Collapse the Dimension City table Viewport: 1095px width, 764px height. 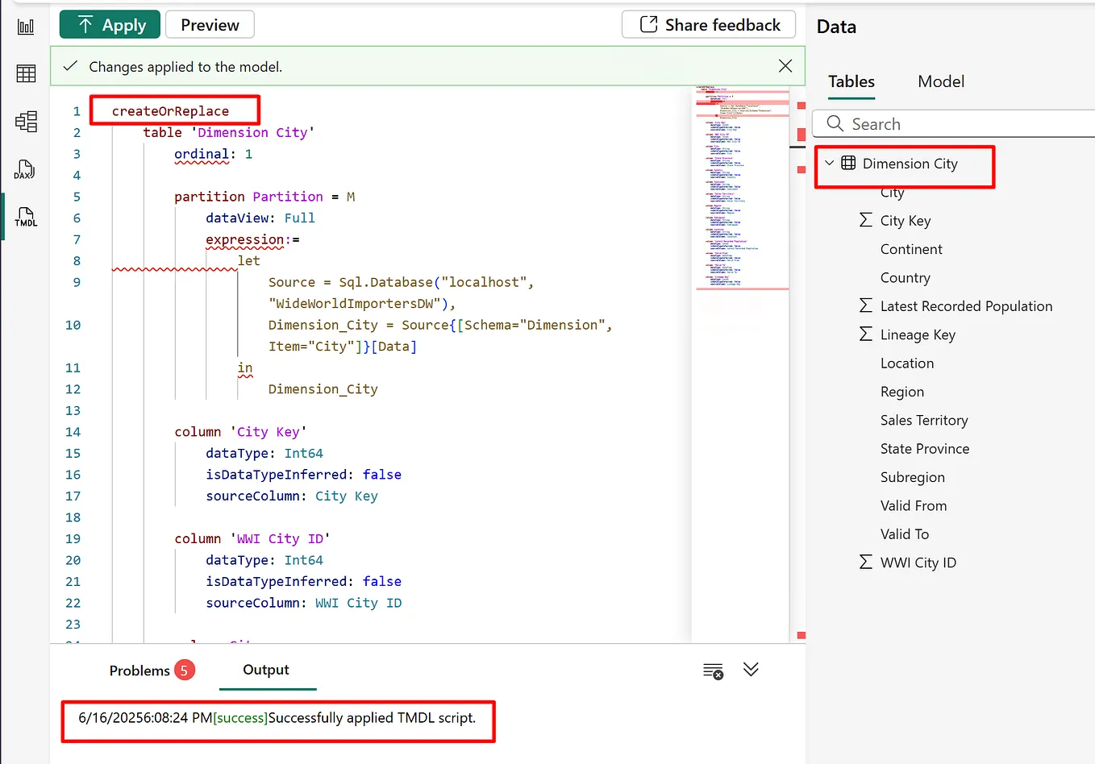pos(829,162)
